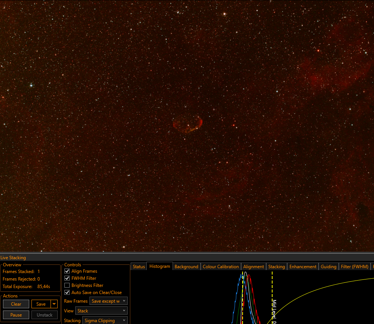Open the Alignment tab
Image resolution: width=374 pixels, height=324 pixels.
[253, 266]
